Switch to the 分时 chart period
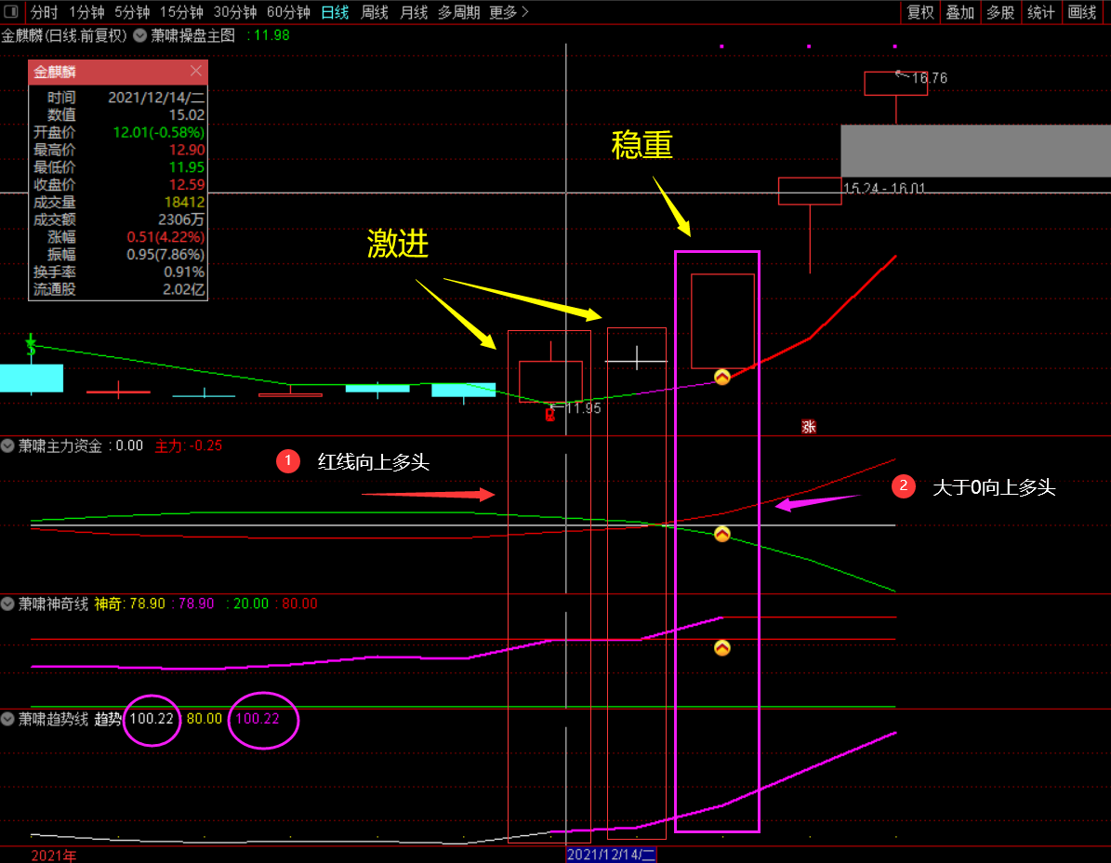 click(x=44, y=12)
